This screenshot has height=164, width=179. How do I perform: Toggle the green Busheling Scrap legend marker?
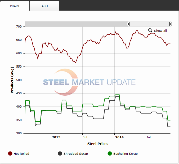pos(110,154)
